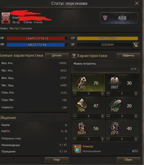This screenshot has height=165, width=144.
Task: Increase ЛВК with the plus button
Action: pos(103,116)
